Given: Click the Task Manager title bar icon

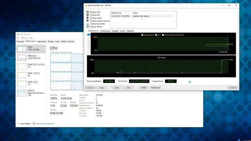Looking at the screenshot, I should click(18, 34).
